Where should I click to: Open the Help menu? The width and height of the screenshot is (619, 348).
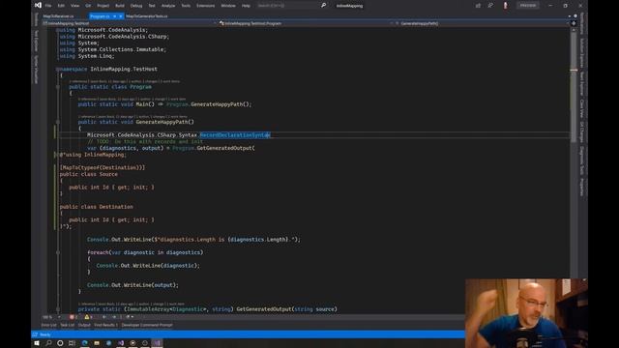tap(246, 6)
